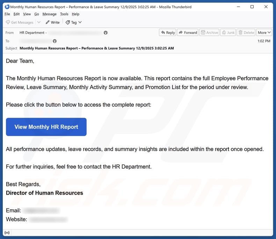Image resolution: width=276 pixels, height=239 pixels.
Task: Open the Tools menu
Action: [x=64, y=14]
